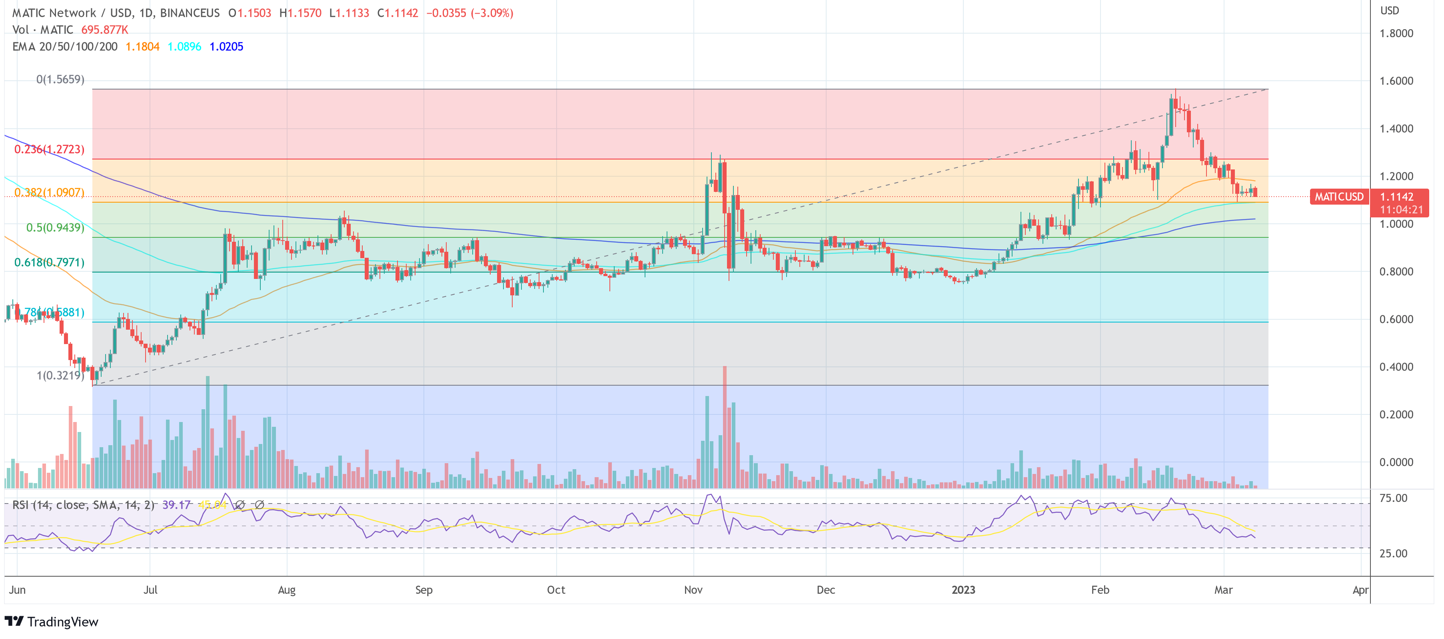Click the orange EMA value 1.1804
Screen dimensions: 1444x639
(142, 46)
